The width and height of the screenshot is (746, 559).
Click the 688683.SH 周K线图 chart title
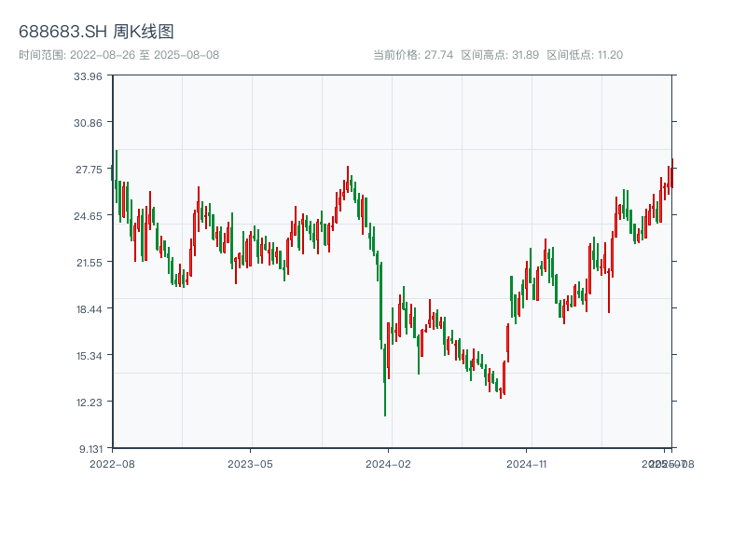(x=96, y=33)
